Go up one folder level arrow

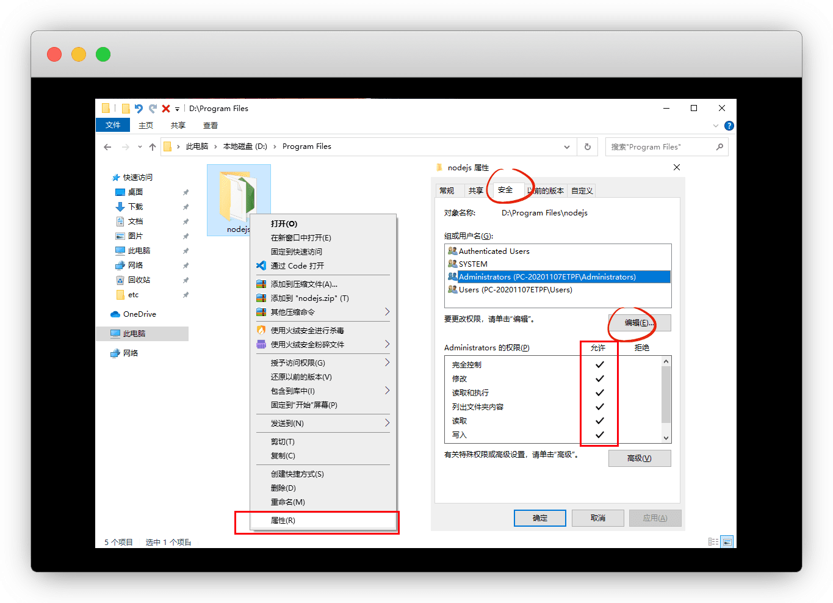153,146
